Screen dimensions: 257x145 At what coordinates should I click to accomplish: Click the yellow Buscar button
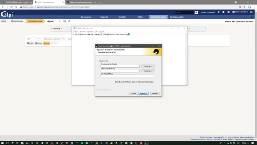coord(47,43)
